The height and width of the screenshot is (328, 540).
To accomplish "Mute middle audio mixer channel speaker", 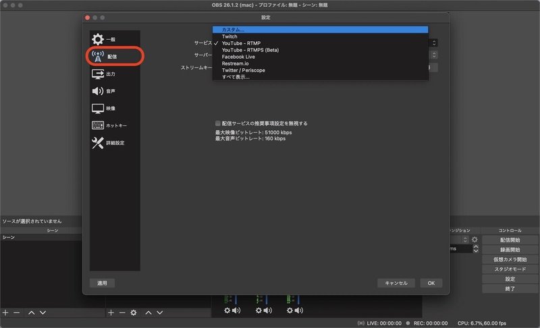I will (x=268, y=310).
